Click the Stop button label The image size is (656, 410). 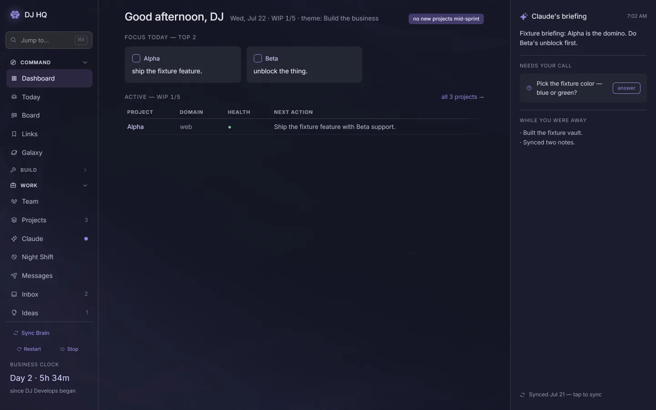[x=73, y=349]
